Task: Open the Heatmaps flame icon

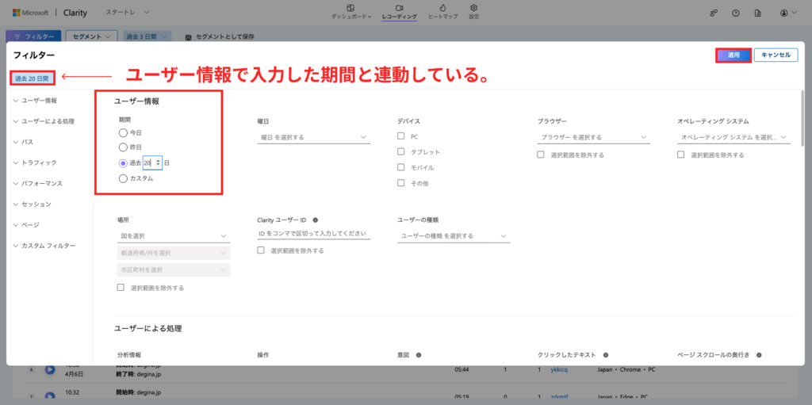Action: point(442,8)
